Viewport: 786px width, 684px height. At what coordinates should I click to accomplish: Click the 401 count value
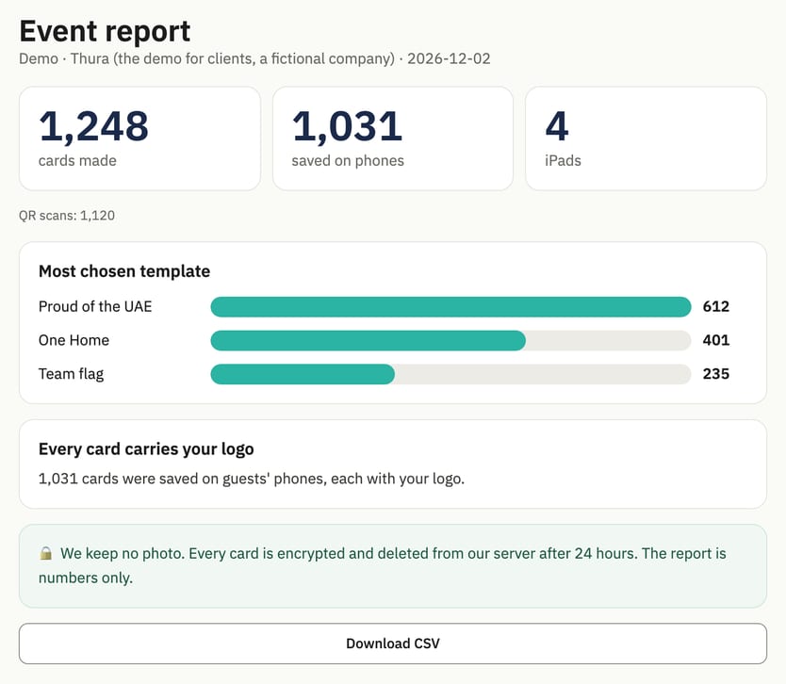point(716,340)
